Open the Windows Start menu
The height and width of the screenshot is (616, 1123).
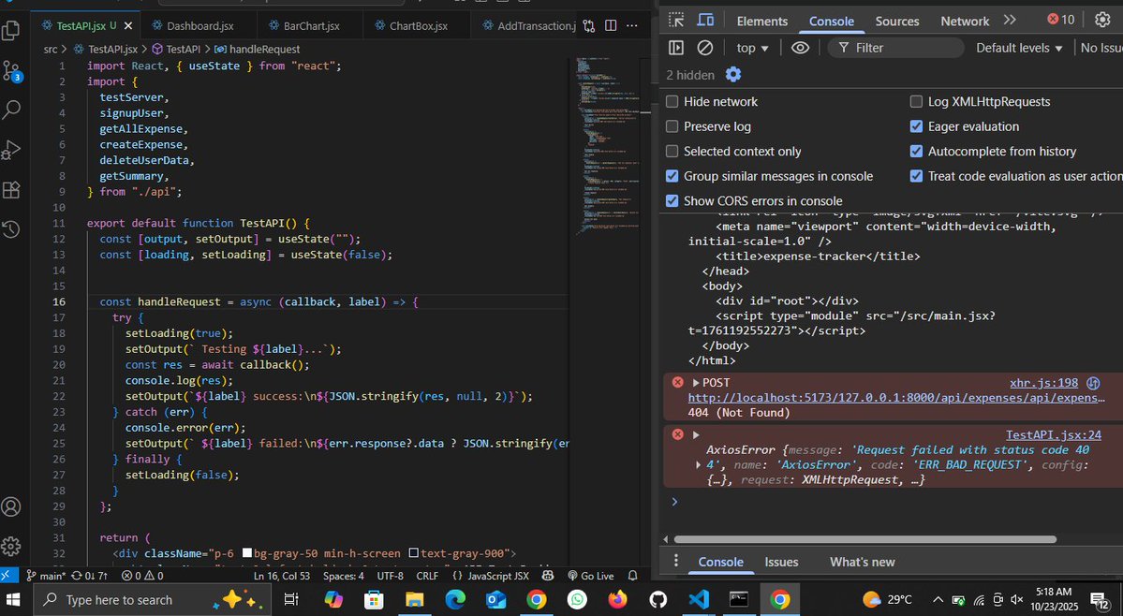pos(13,599)
